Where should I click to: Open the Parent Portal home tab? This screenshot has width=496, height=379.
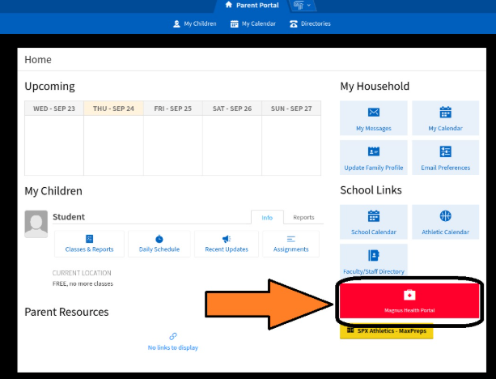click(x=252, y=6)
